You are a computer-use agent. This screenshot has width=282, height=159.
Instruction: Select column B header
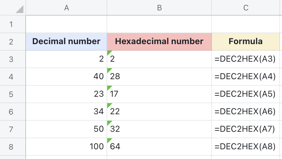pos(159,8)
